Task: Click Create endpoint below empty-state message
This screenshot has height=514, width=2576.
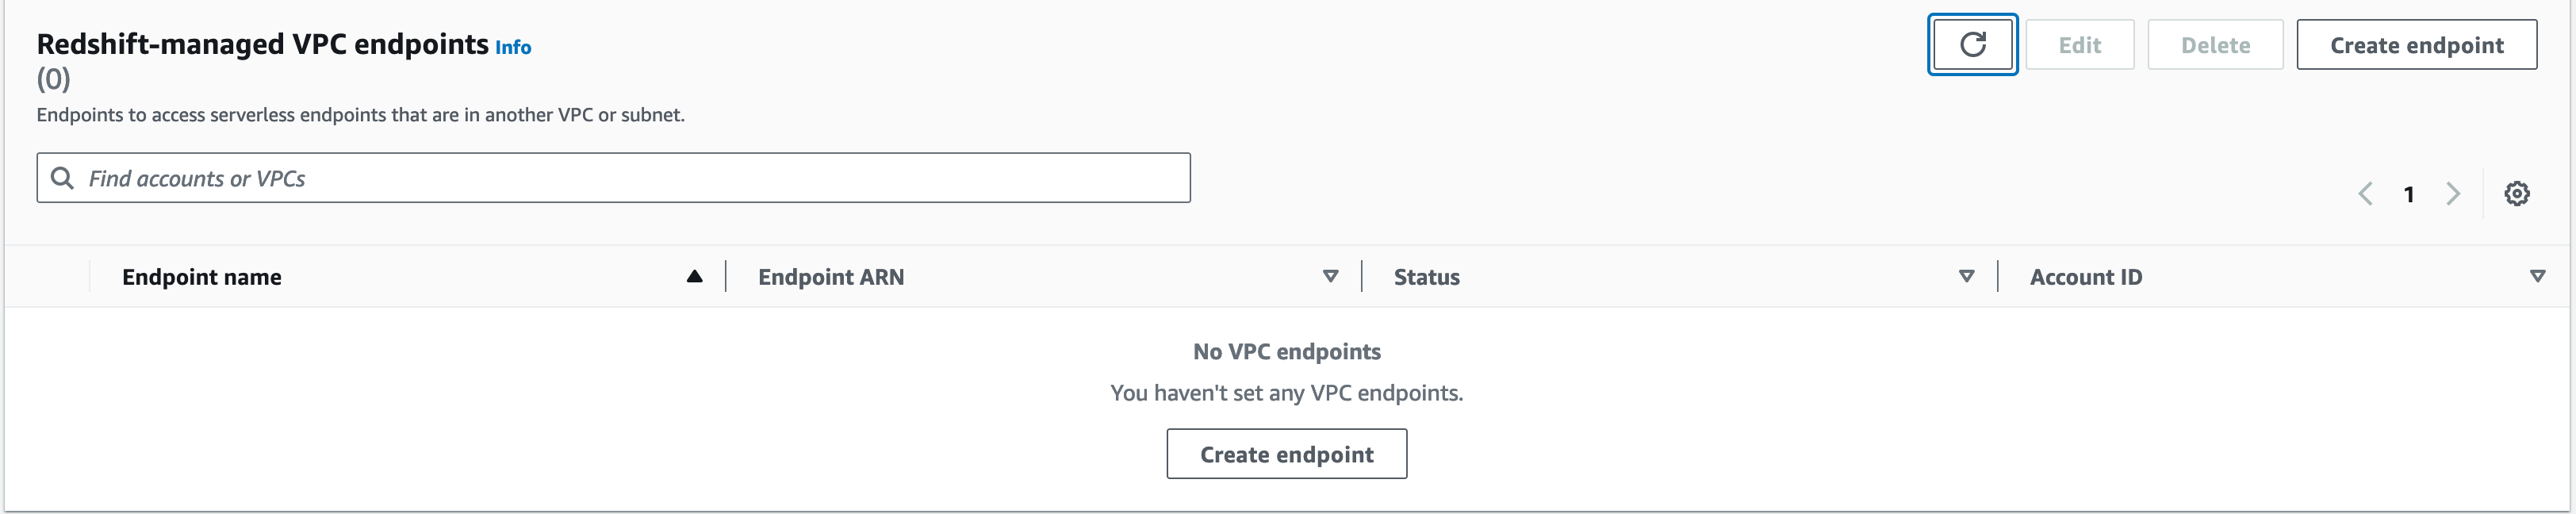Action: (1286, 454)
